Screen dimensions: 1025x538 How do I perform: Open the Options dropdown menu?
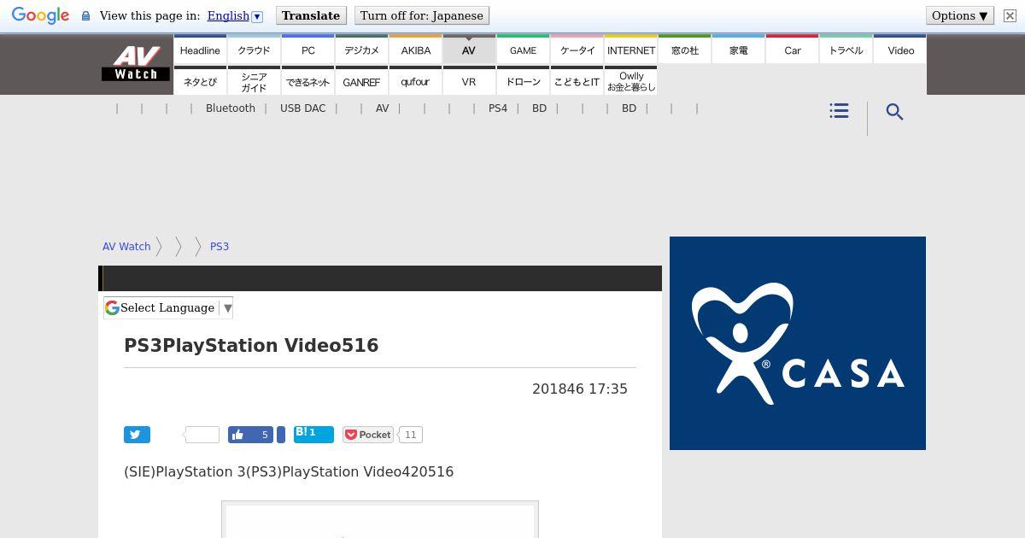(x=960, y=15)
